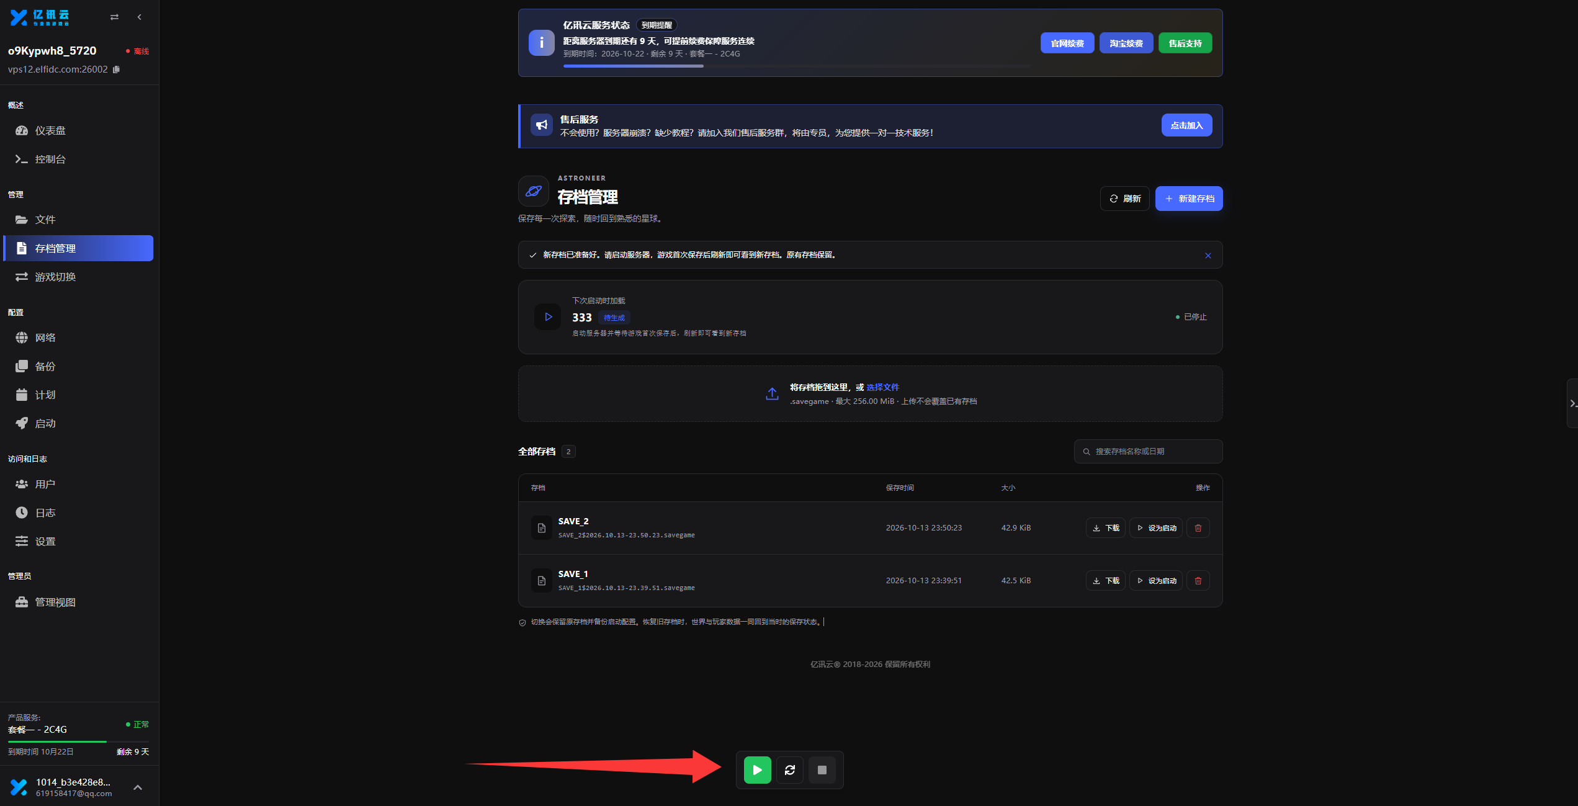Collapse the sidebar with the chevron
This screenshot has height=806, width=1578.
coord(140,17)
